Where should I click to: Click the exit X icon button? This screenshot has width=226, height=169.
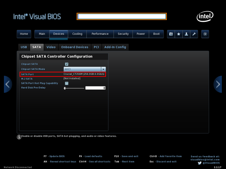coord(205,34)
